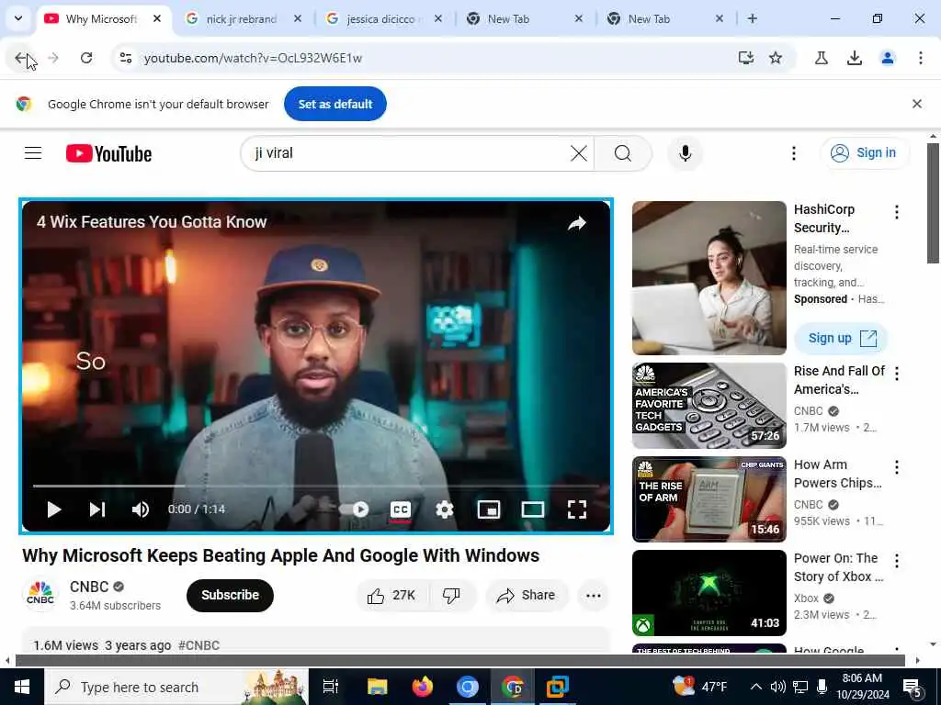Switch to the last New Tab

(649, 19)
